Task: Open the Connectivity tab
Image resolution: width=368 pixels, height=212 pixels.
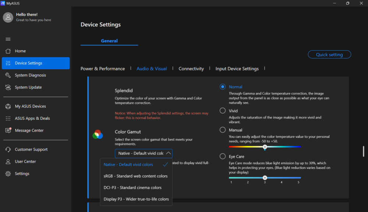Action: coord(191,68)
